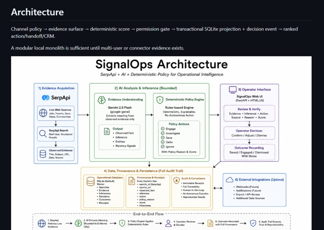Click the Rules-based Engine label
Screen dimensions: 324x230
click(x=179, y=108)
